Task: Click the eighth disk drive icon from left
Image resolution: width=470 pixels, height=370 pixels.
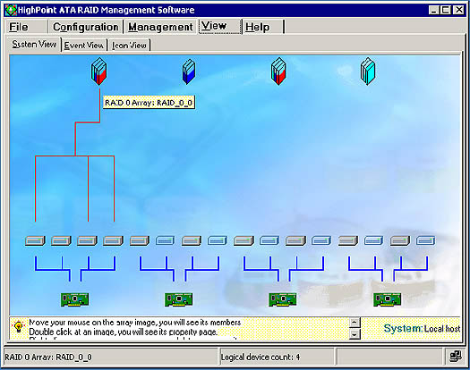Action: click(x=218, y=240)
